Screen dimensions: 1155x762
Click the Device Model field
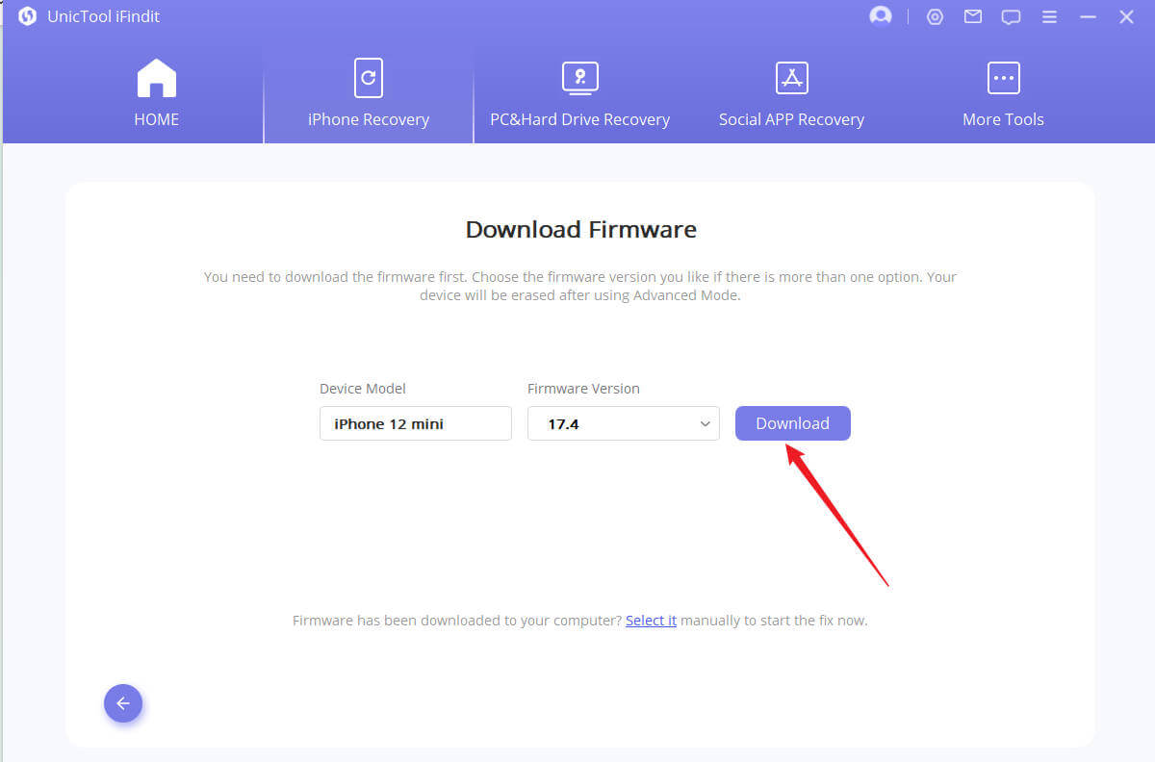[x=415, y=423]
